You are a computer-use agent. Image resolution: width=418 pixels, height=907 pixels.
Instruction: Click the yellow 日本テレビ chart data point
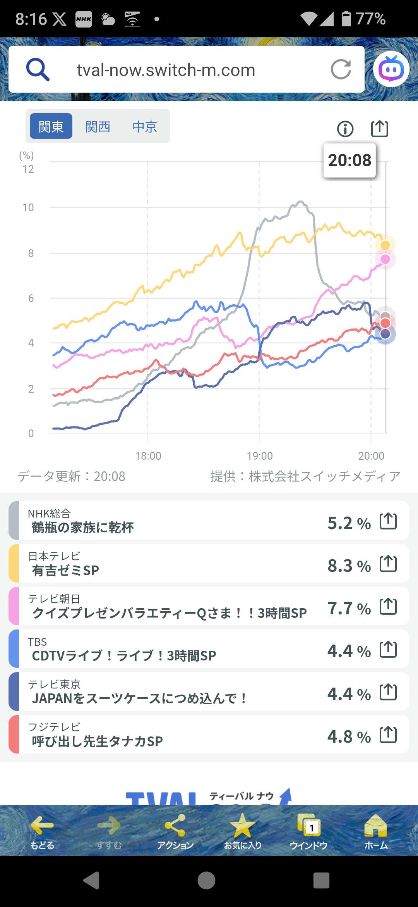click(x=385, y=245)
